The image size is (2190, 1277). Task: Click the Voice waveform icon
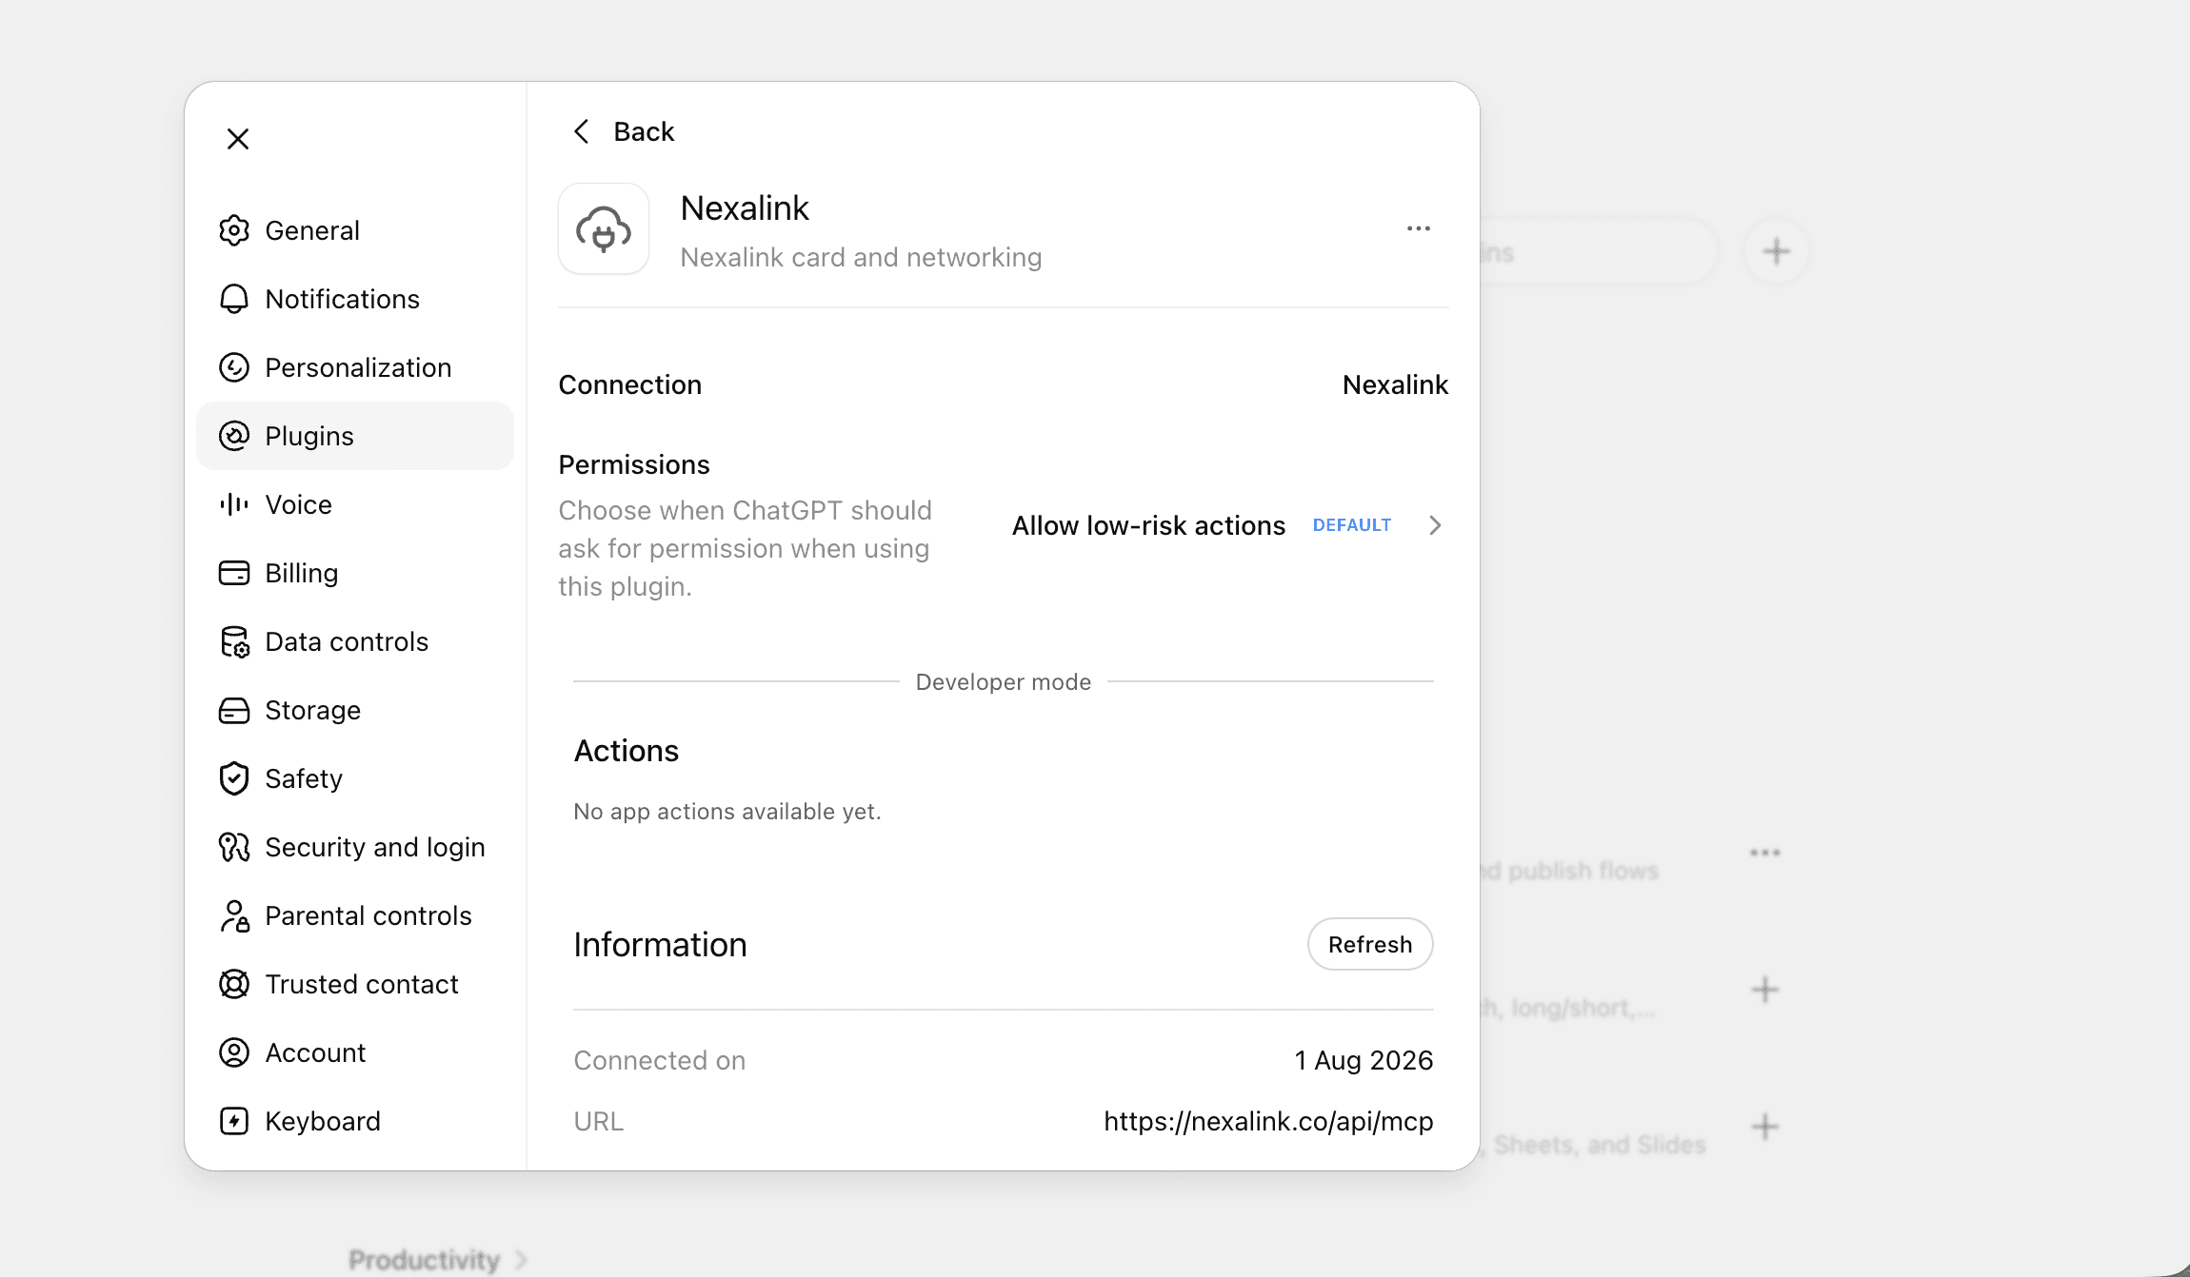234,504
